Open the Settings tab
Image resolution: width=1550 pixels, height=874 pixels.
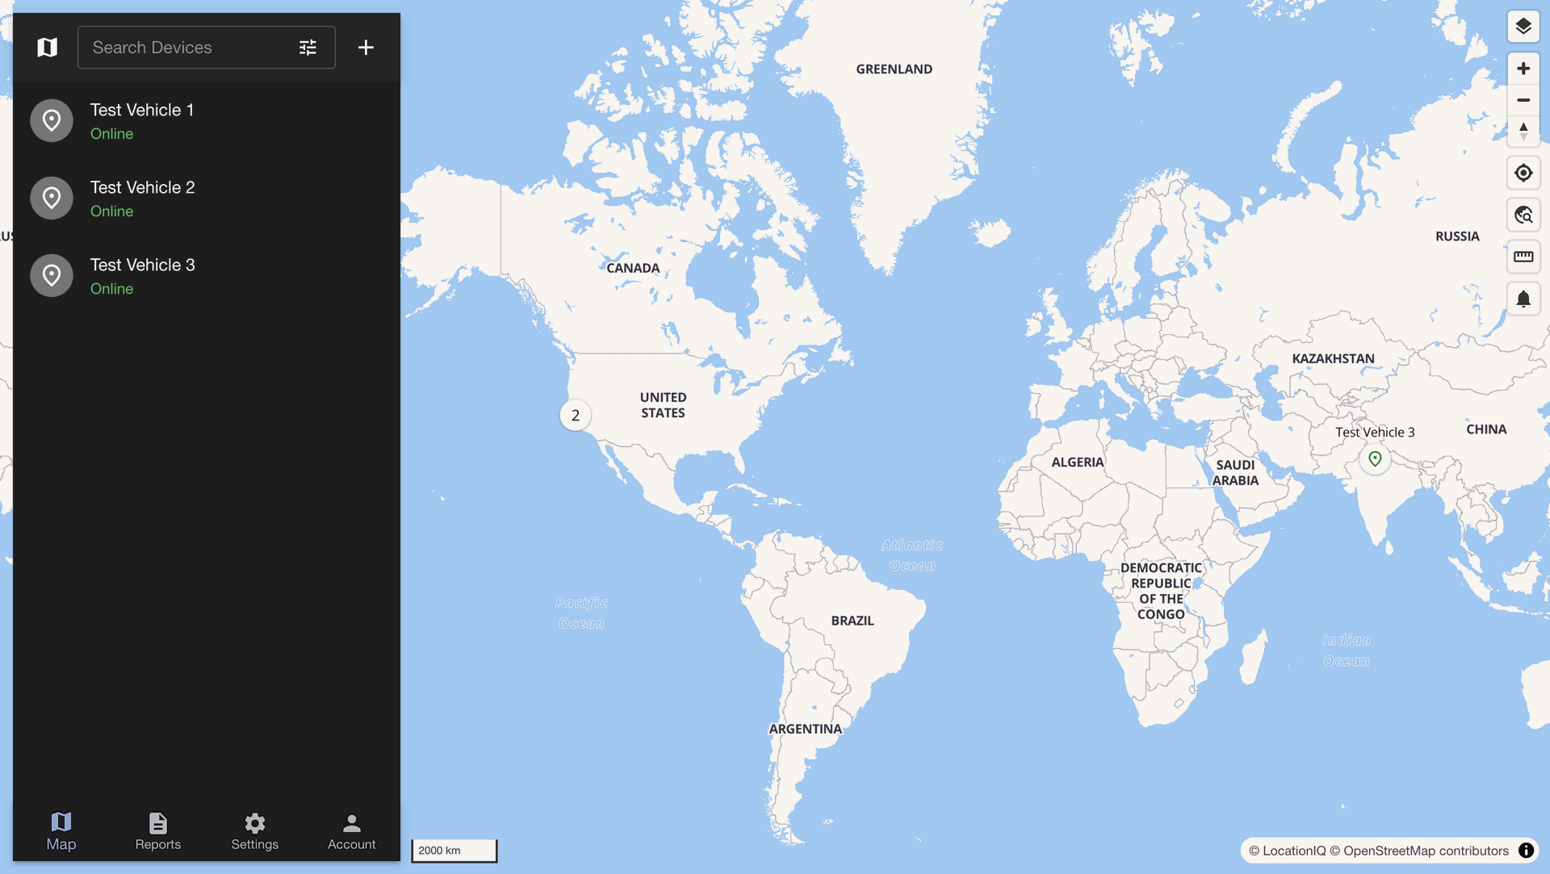[255, 832]
